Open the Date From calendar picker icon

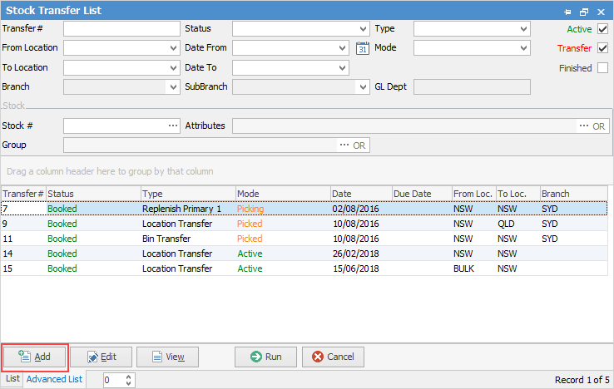[363, 48]
